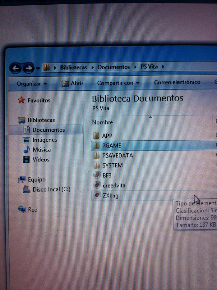Viewport: 217px width, 290px height.
Task: Expand arrow before Bibliotecas in address bar
Action: [x=55, y=68]
